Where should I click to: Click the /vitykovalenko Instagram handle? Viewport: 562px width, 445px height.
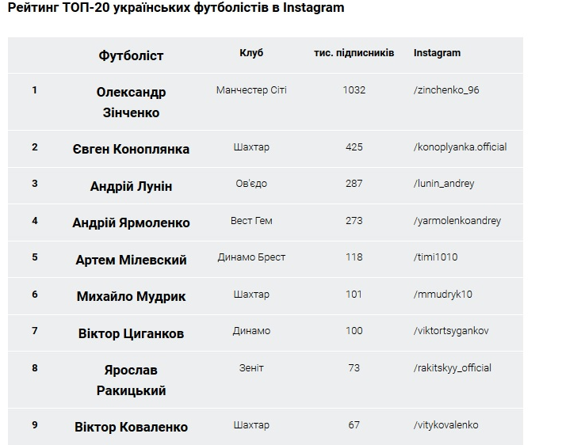click(445, 425)
